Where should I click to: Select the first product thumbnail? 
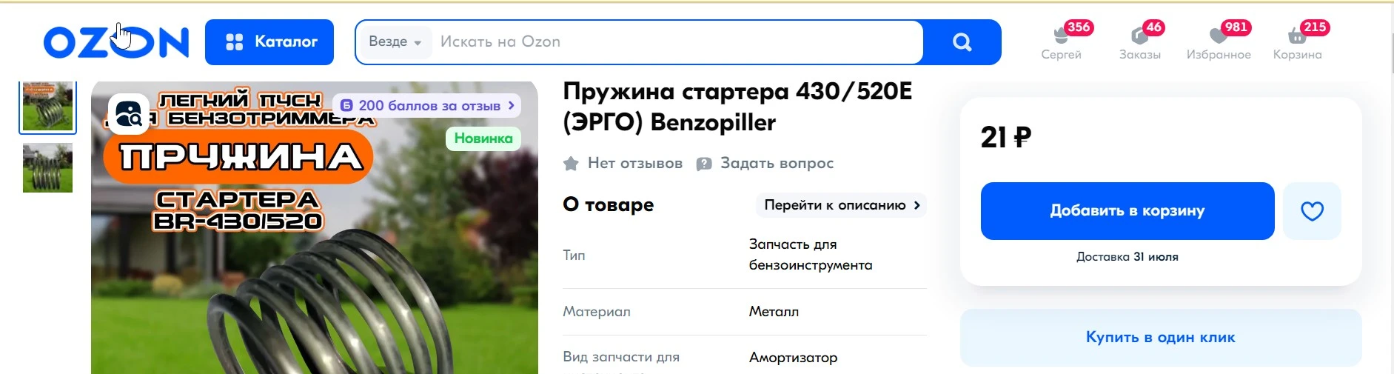[47, 107]
